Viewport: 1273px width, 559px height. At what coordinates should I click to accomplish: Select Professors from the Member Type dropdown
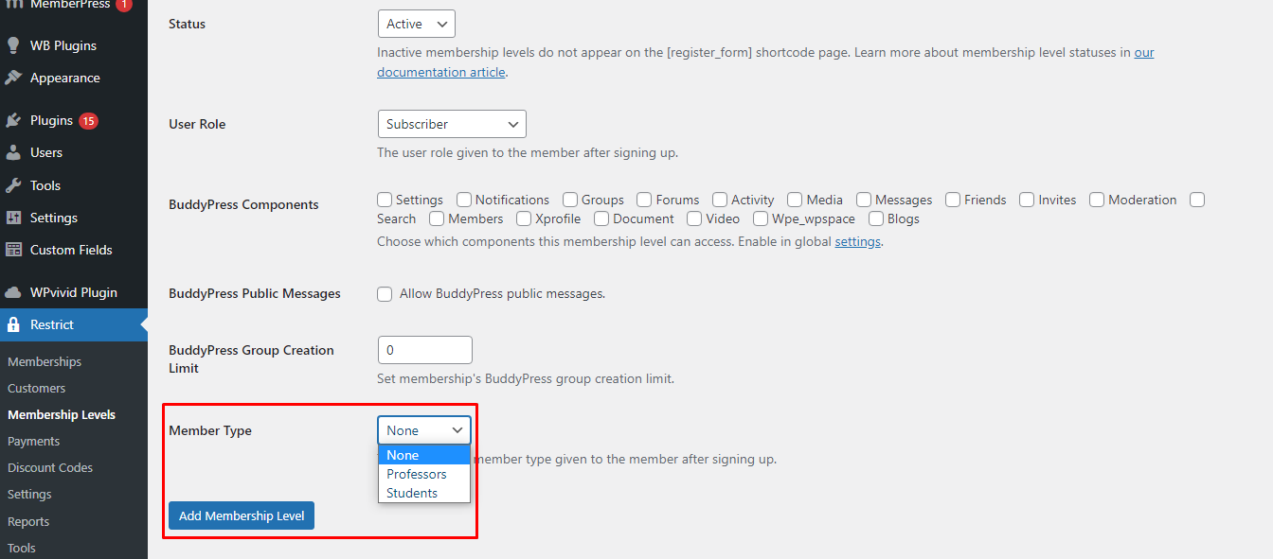pyautogui.click(x=417, y=474)
